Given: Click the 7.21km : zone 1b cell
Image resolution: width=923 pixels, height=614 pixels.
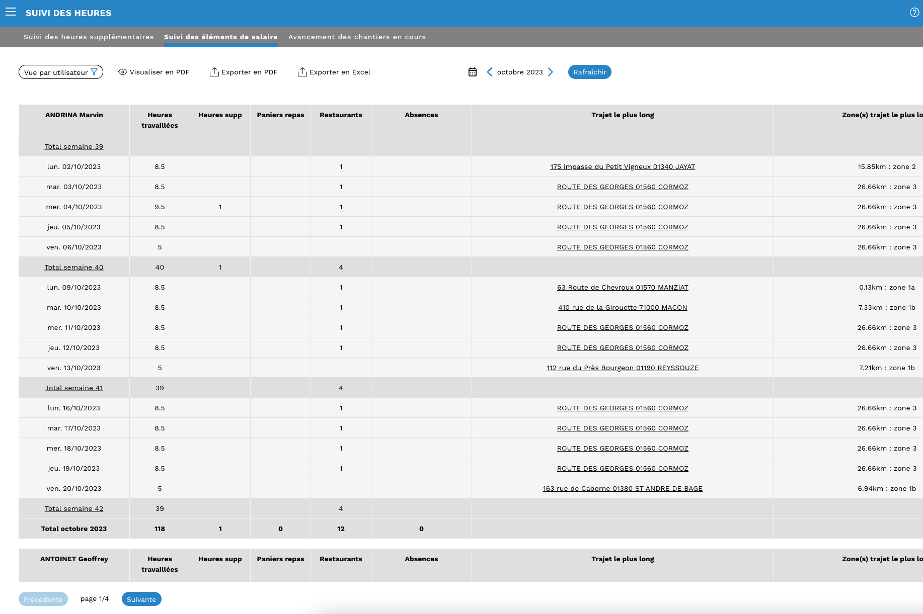Looking at the screenshot, I should coord(887,368).
